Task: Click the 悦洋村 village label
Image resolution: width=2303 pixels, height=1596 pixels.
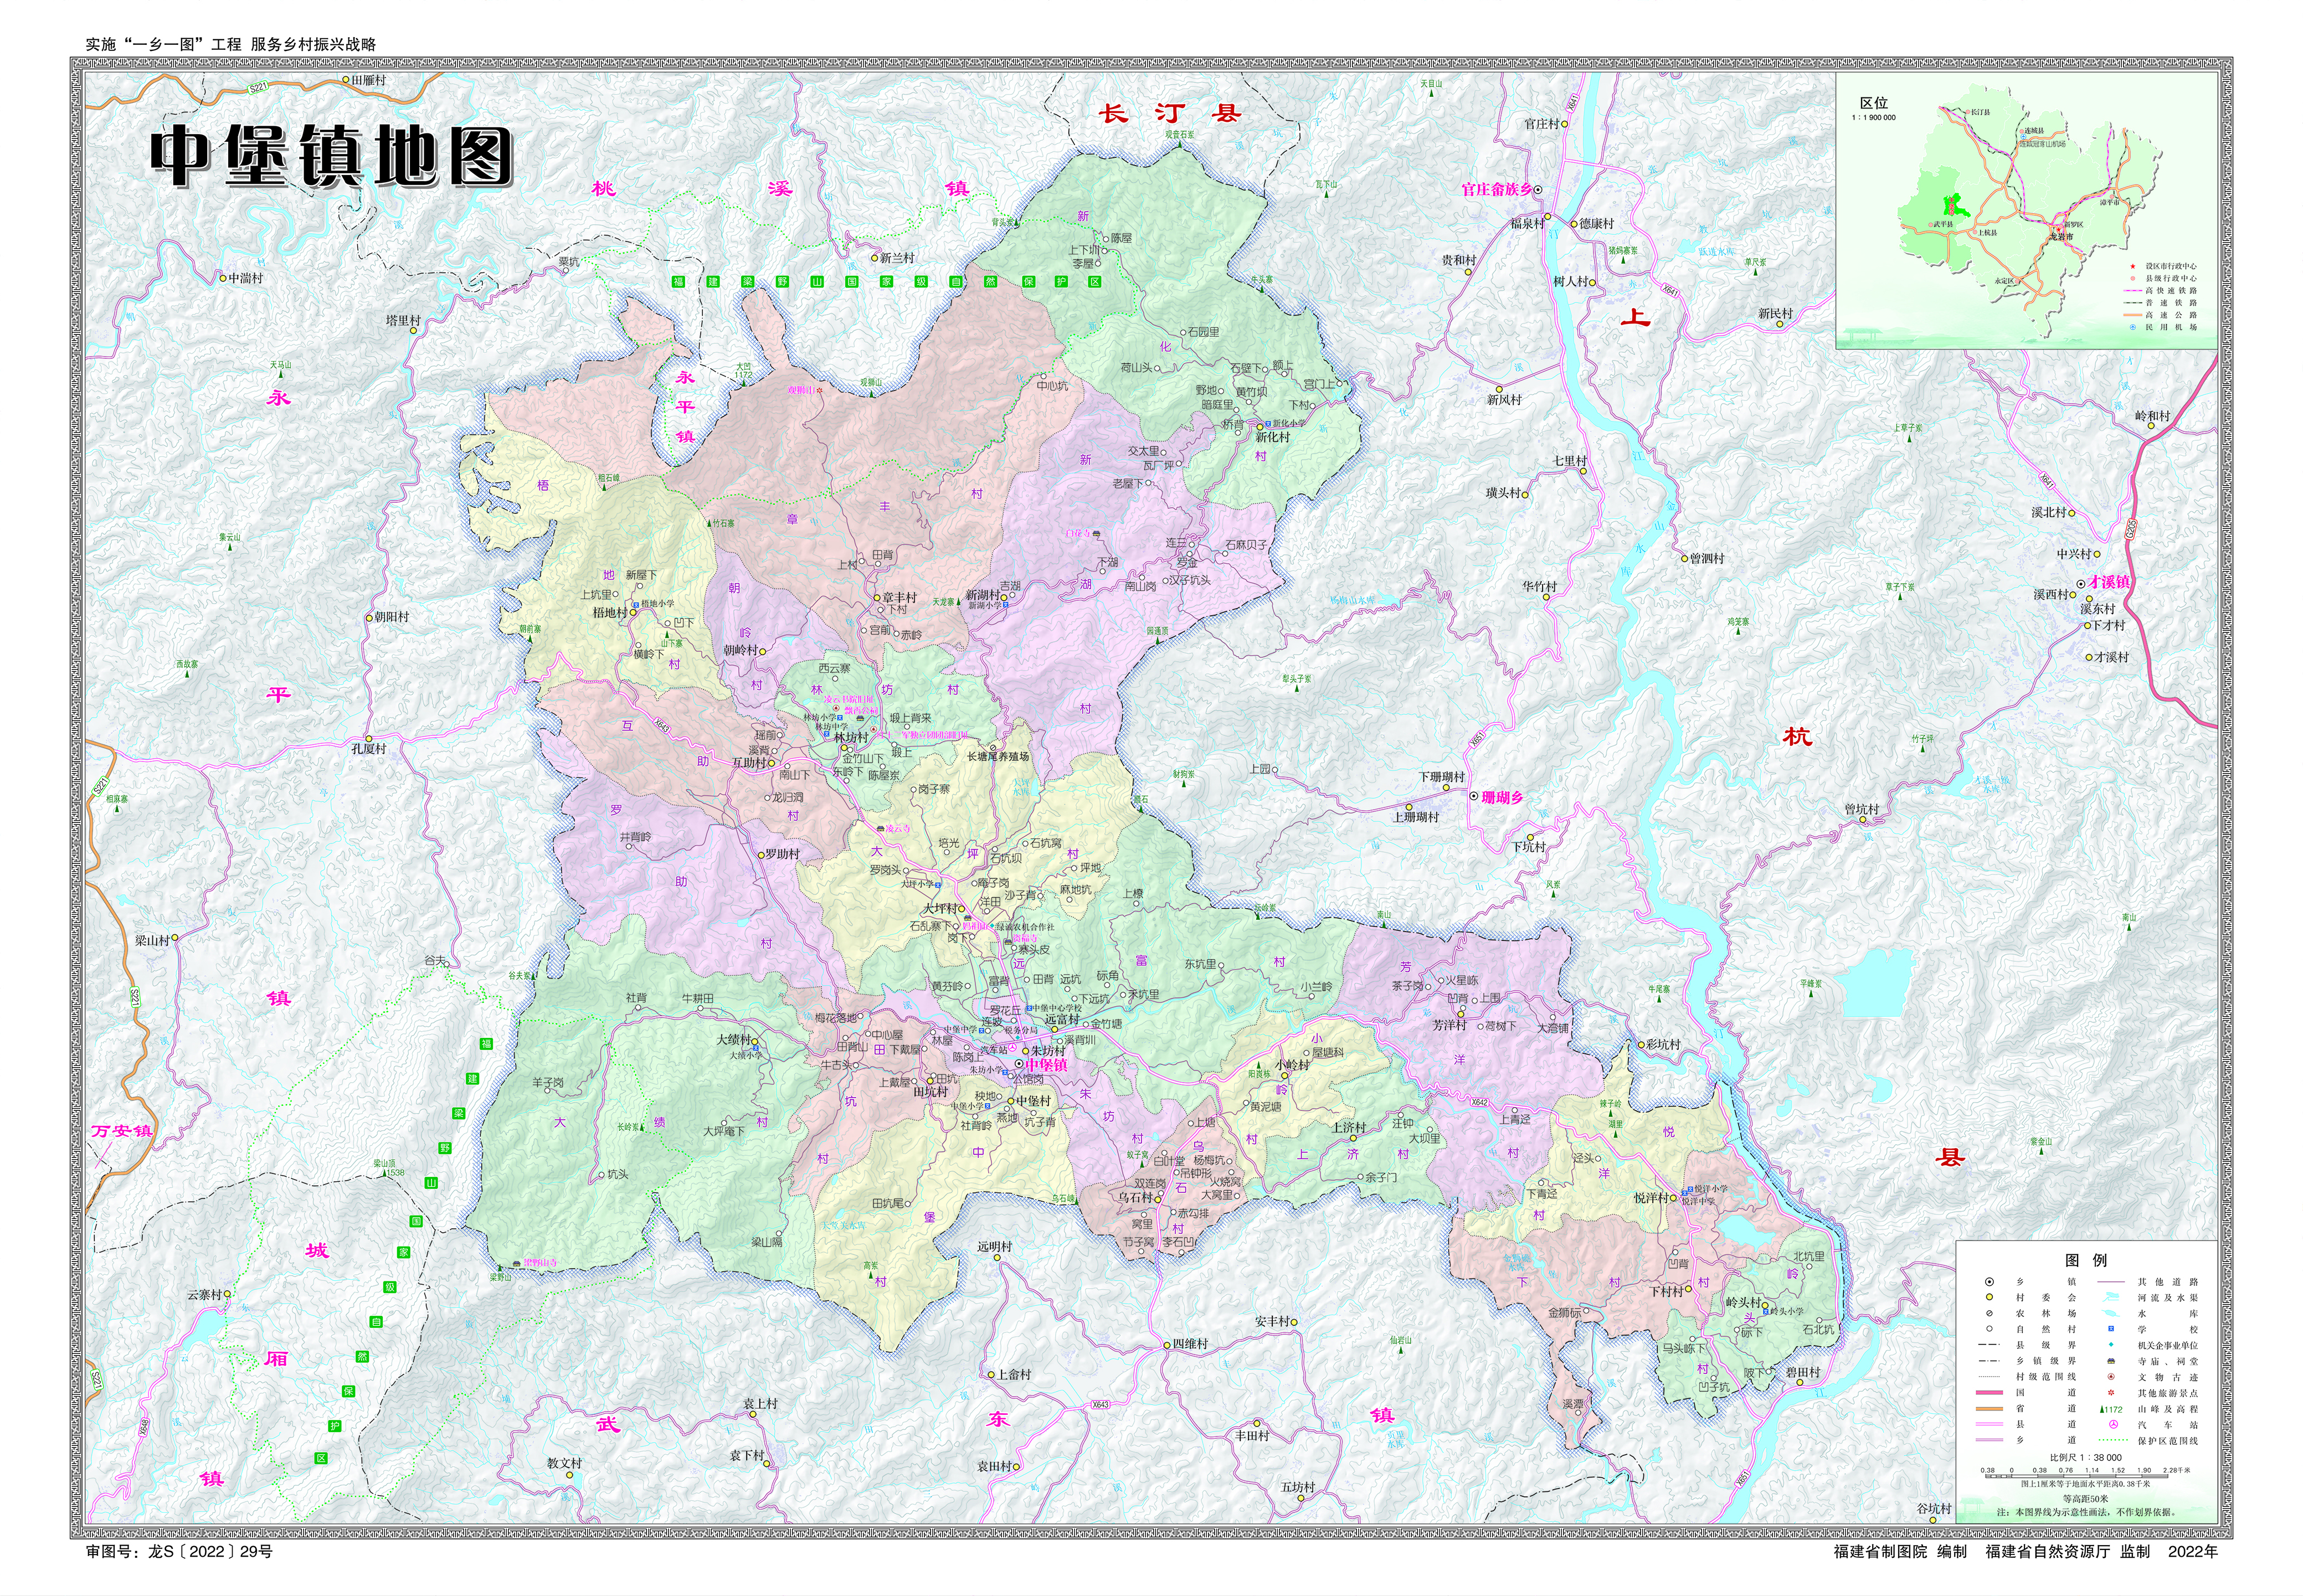Action: tap(1651, 1197)
